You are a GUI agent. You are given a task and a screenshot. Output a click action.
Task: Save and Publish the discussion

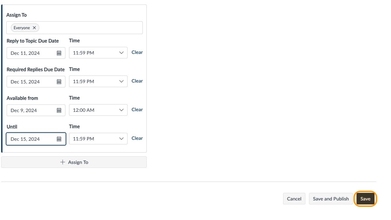click(x=331, y=199)
